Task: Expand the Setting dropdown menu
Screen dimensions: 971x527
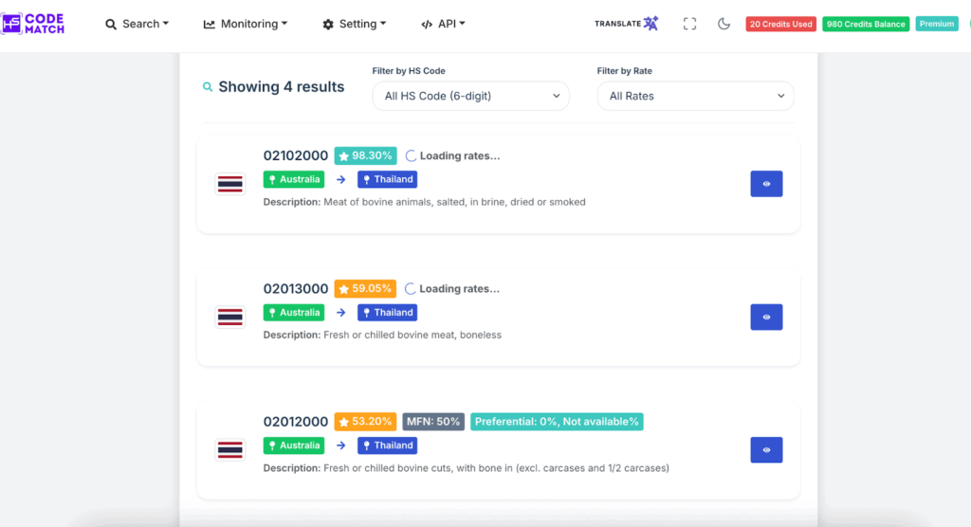Action: click(x=355, y=24)
